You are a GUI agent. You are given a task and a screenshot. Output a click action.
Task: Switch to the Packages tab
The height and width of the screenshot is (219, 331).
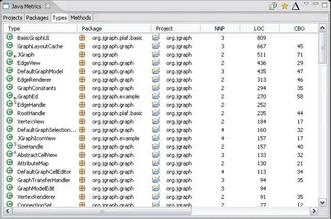[x=37, y=18]
